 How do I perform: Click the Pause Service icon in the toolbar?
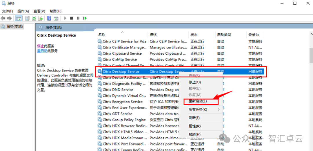coord(78,18)
